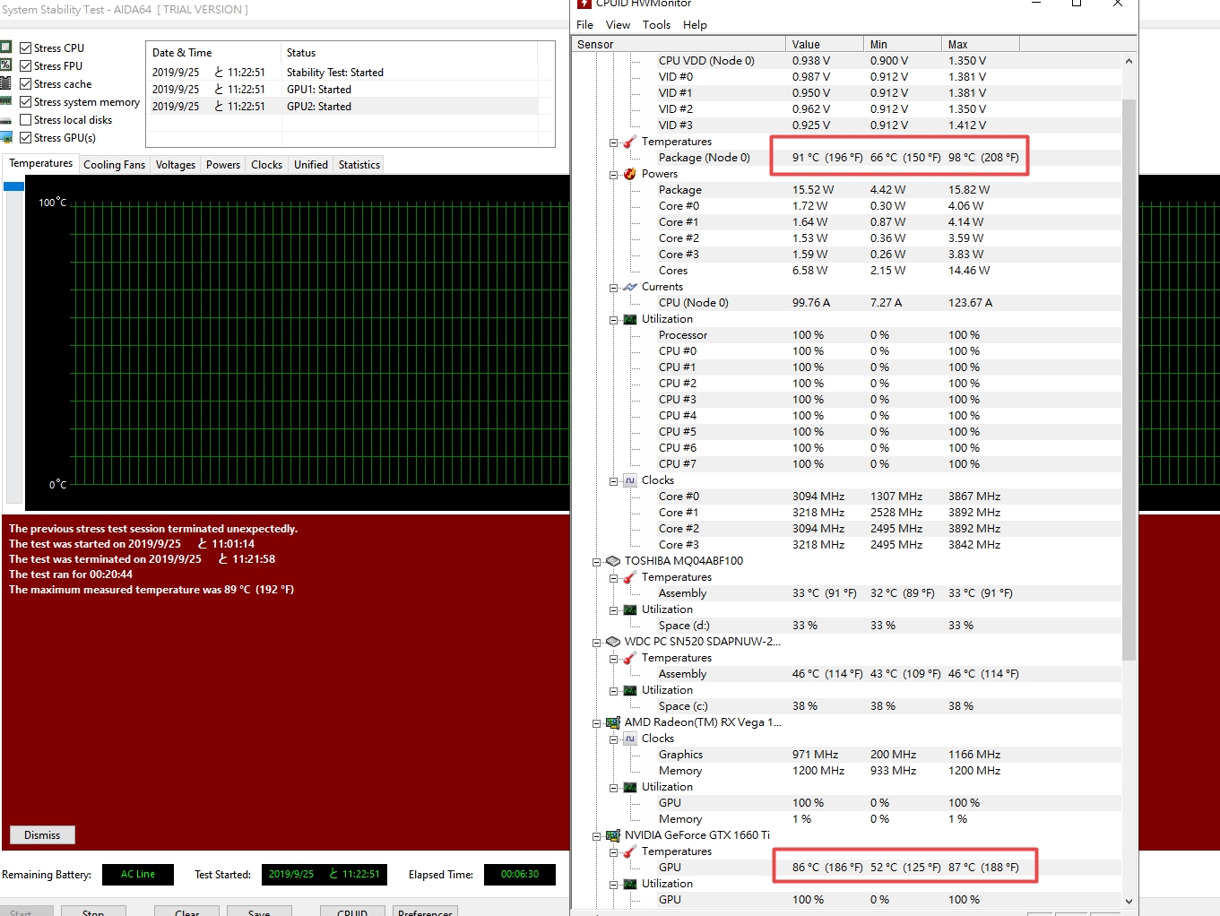Open the Tools menu in HWMonitor
This screenshot has height=916, width=1220.
coord(656,25)
